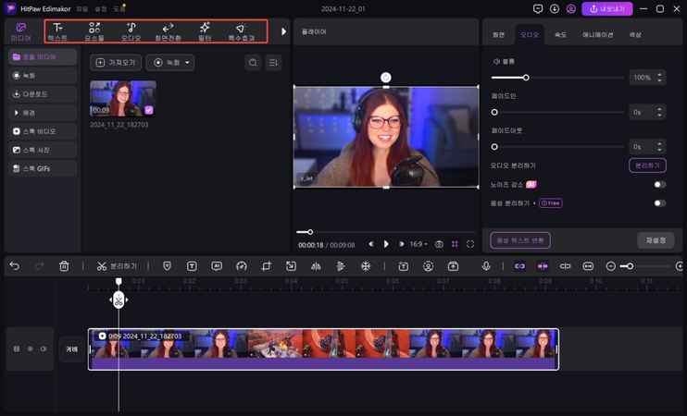Expand the 배경 background section in sidebar
The height and width of the screenshot is (416, 687).
[x=28, y=112]
